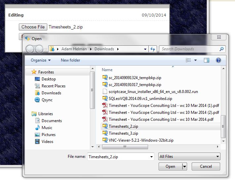Expand the view options dropdown arrow
This screenshot has height=184, width=235.
pos(196,60)
